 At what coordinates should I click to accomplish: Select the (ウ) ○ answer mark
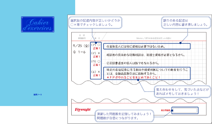pyautogui.click(x=96, y=62)
